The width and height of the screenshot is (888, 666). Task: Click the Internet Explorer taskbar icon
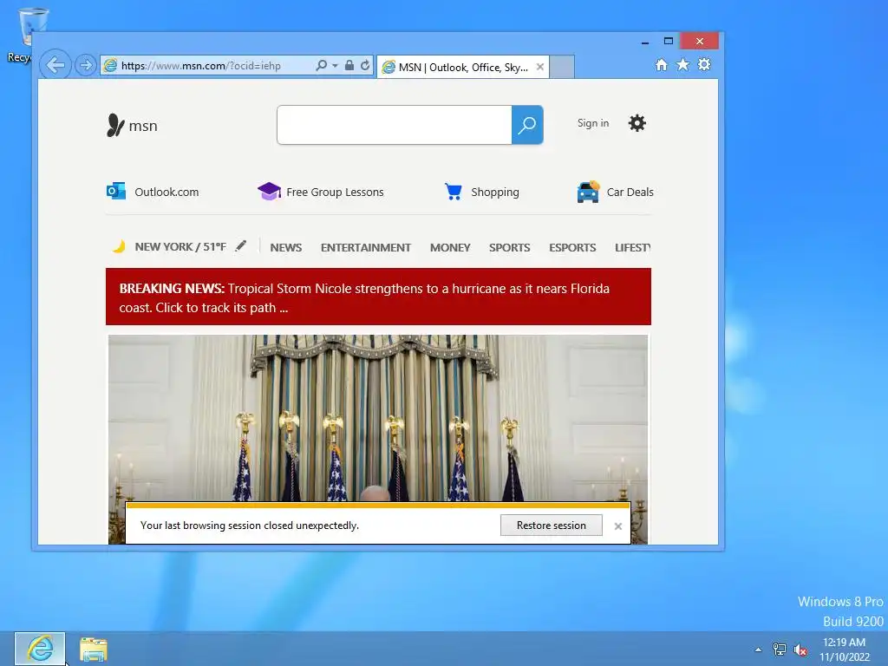tap(40, 649)
